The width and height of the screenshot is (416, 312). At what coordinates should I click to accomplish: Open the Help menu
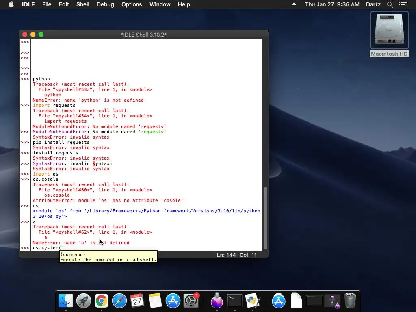coord(184,4)
